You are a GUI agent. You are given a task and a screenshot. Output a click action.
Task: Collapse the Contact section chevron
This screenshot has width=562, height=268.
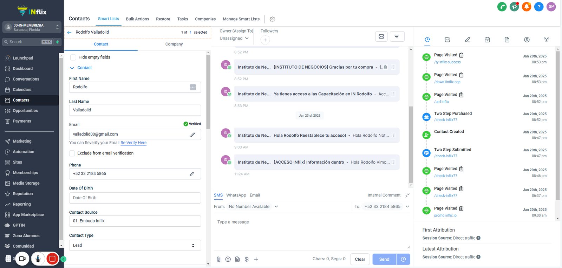tap(72, 68)
